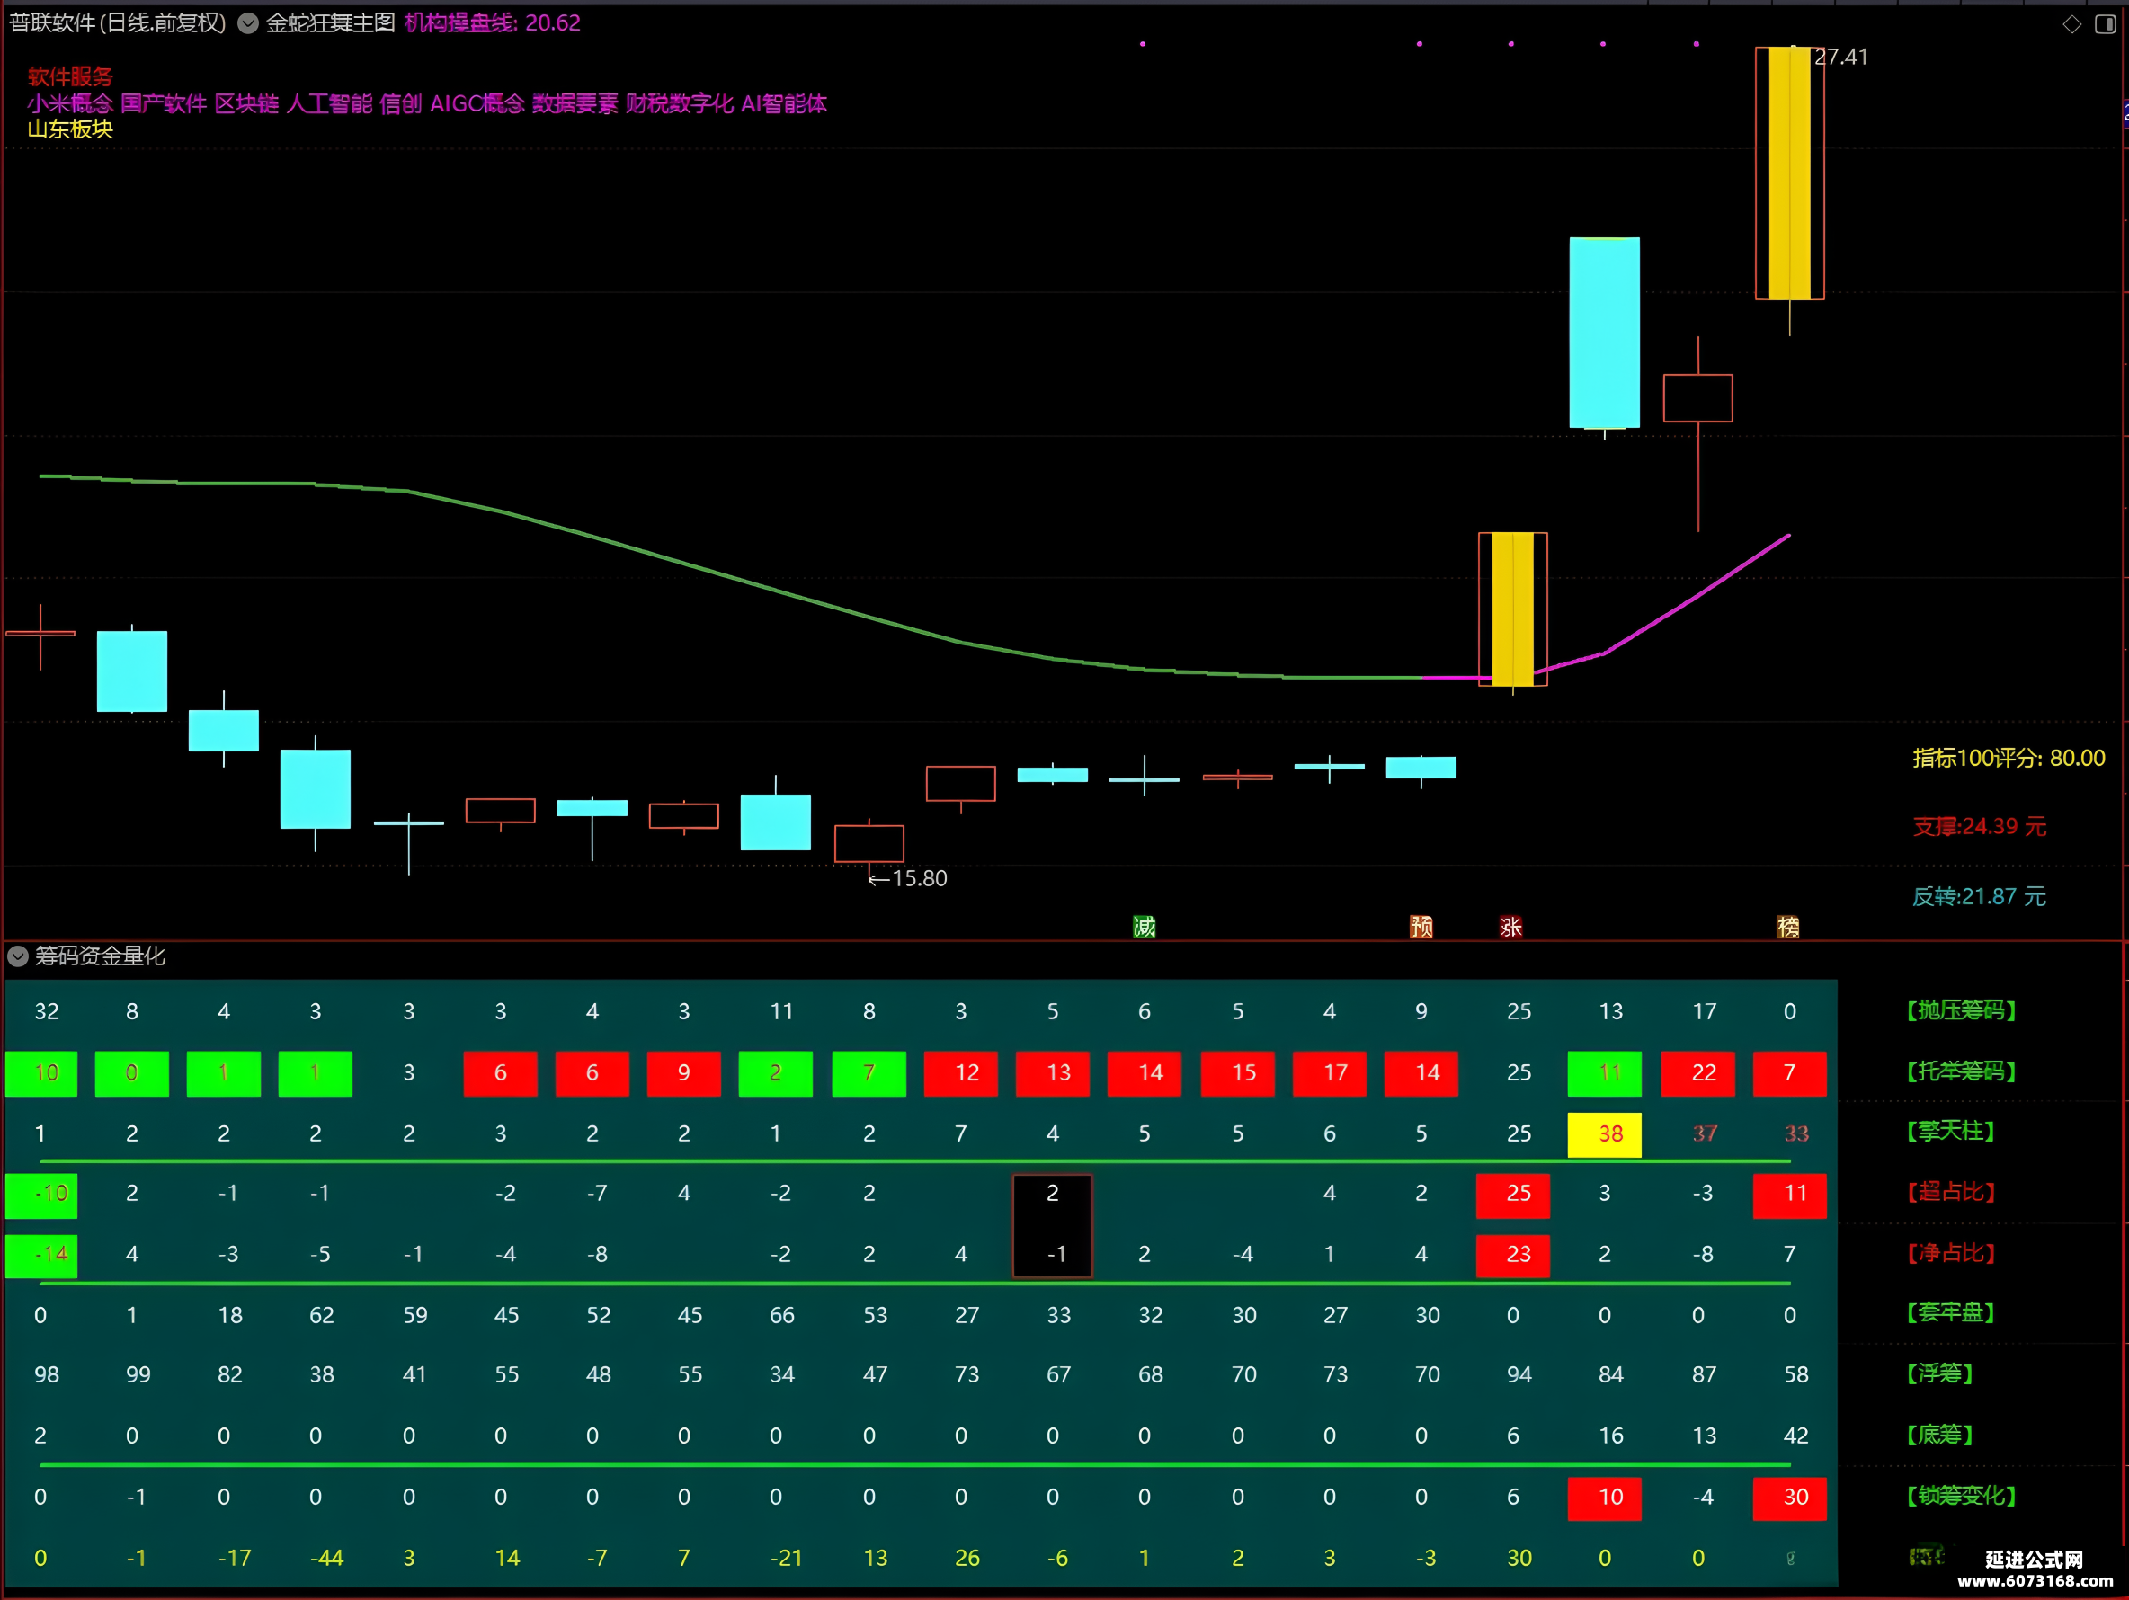Toggle the side panel layout icon
The width and height of the screenshot is (2129, 1600).
2105,24
